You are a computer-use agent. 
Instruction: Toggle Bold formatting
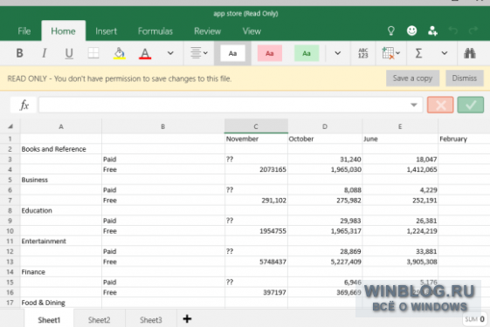19,53
